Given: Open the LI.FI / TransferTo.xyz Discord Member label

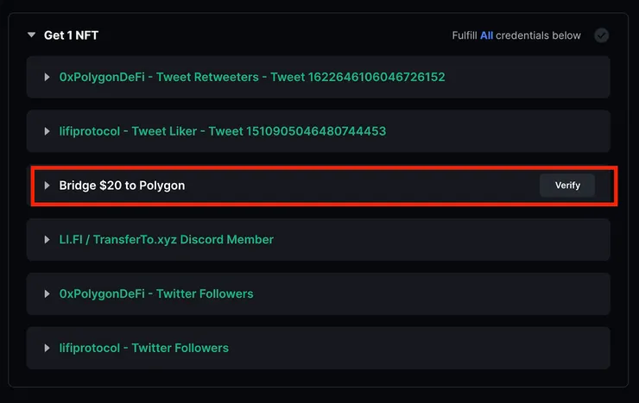Looking at the screenshot, I should (x=167, y=240).
